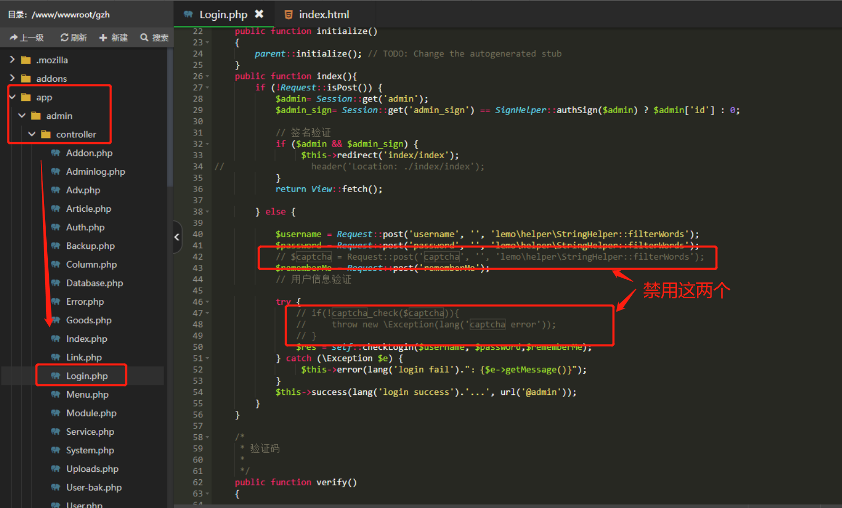842x508 pixels.
Task: Collapse the admin folder chevron
Action: (x=22, y=115)
